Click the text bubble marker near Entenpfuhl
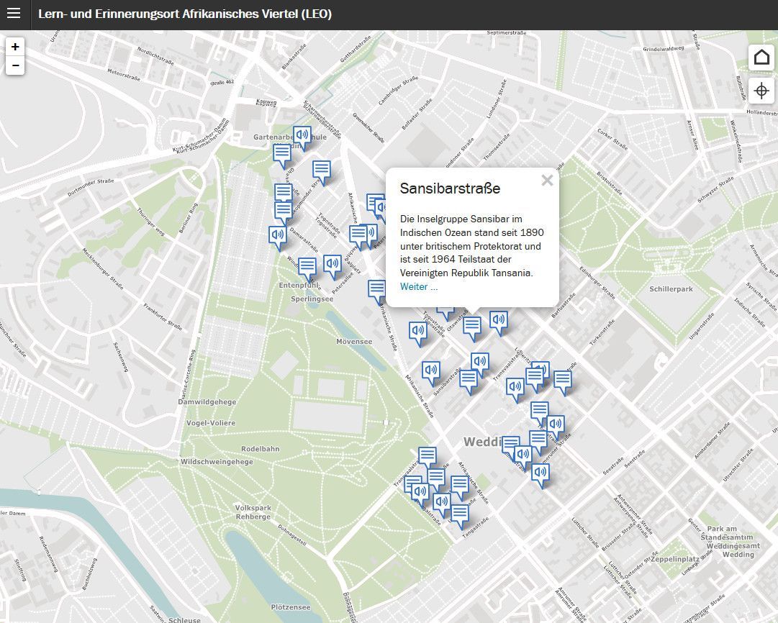Image resolution: width=778 pixels, height=623 pixels. [x=308, y=265]
